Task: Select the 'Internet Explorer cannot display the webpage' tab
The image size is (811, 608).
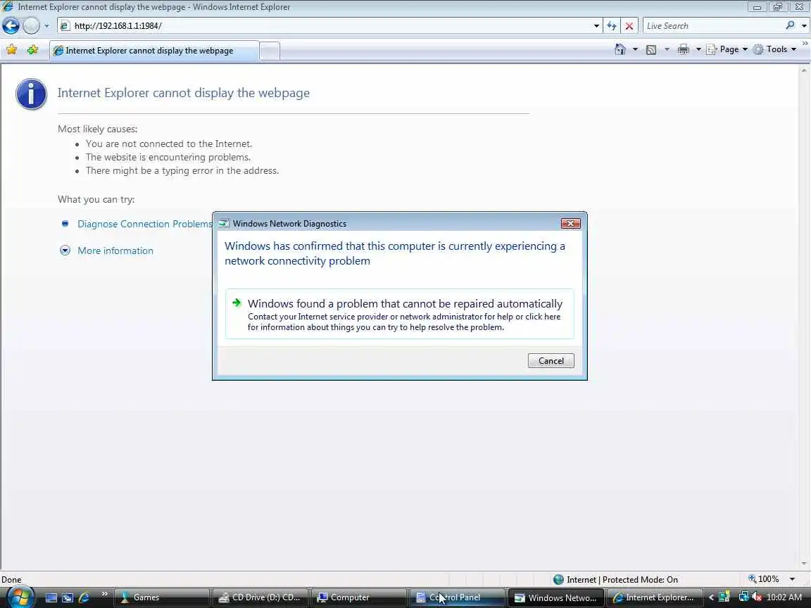Action: [153, 51]
